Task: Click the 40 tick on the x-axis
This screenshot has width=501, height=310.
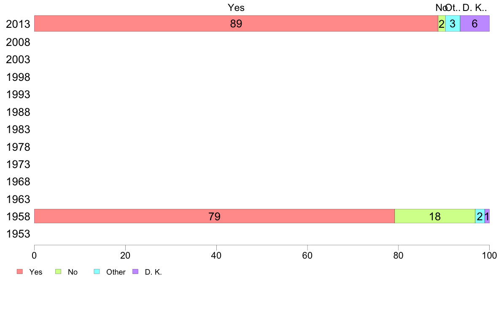Action: 216,255
